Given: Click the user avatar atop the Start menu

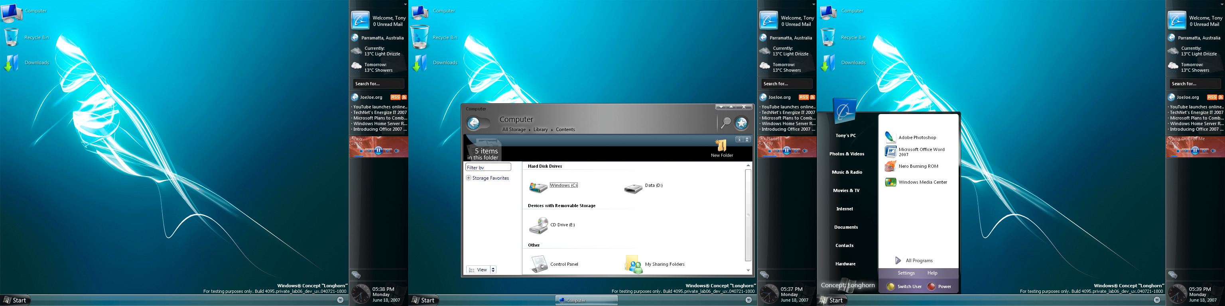Looking at the screenshot, I should tap(845, 111).
